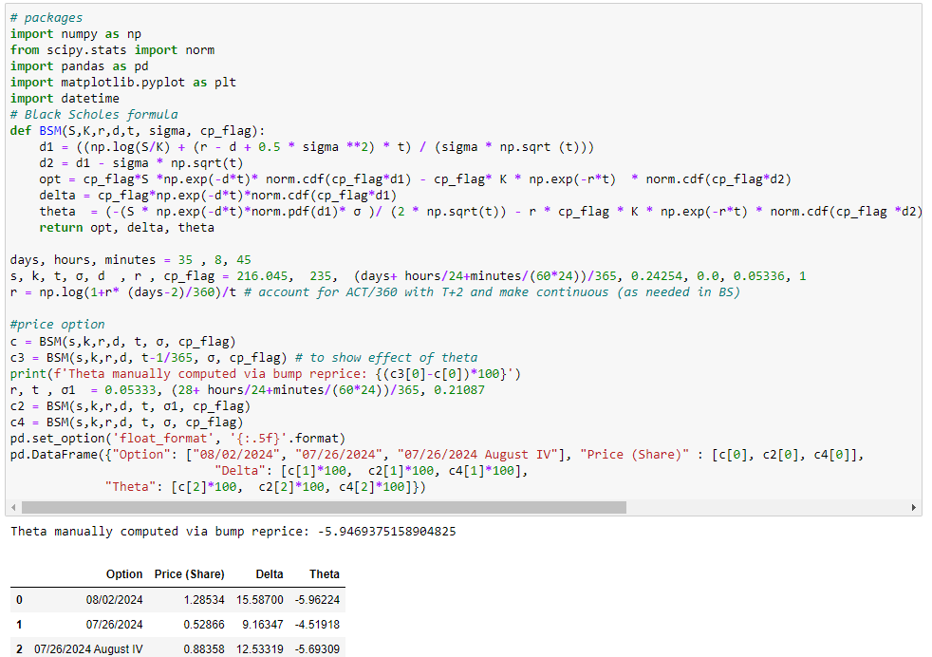The height and width of the screenshot is (657, 932).
Task: Click the horizontal scrollbar left arrow
Action: [x=13, y=508]
